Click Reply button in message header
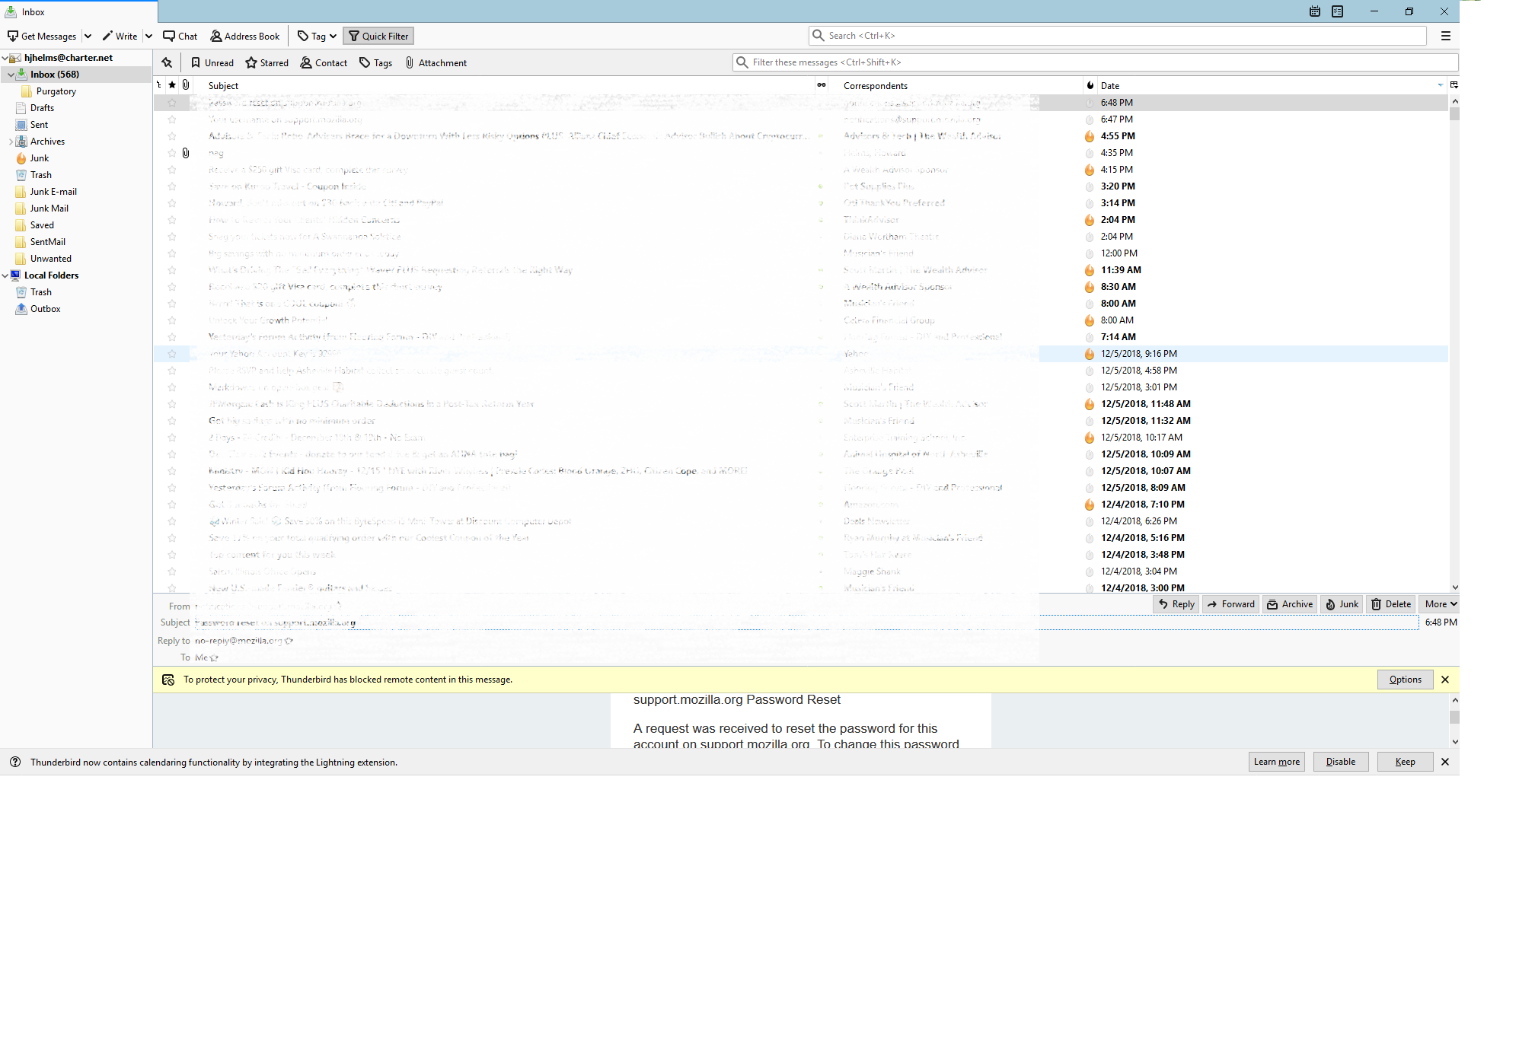1535x1041 pixels. point(1176,604)
